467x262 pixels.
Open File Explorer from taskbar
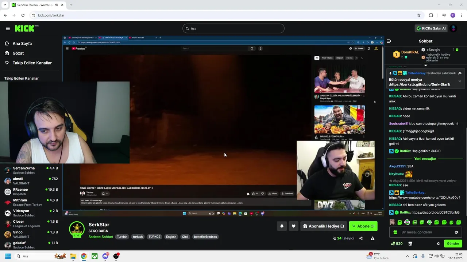(x=73, y=256)
